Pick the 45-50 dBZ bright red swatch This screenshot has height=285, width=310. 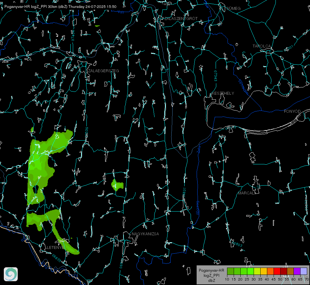coord(277,271)
